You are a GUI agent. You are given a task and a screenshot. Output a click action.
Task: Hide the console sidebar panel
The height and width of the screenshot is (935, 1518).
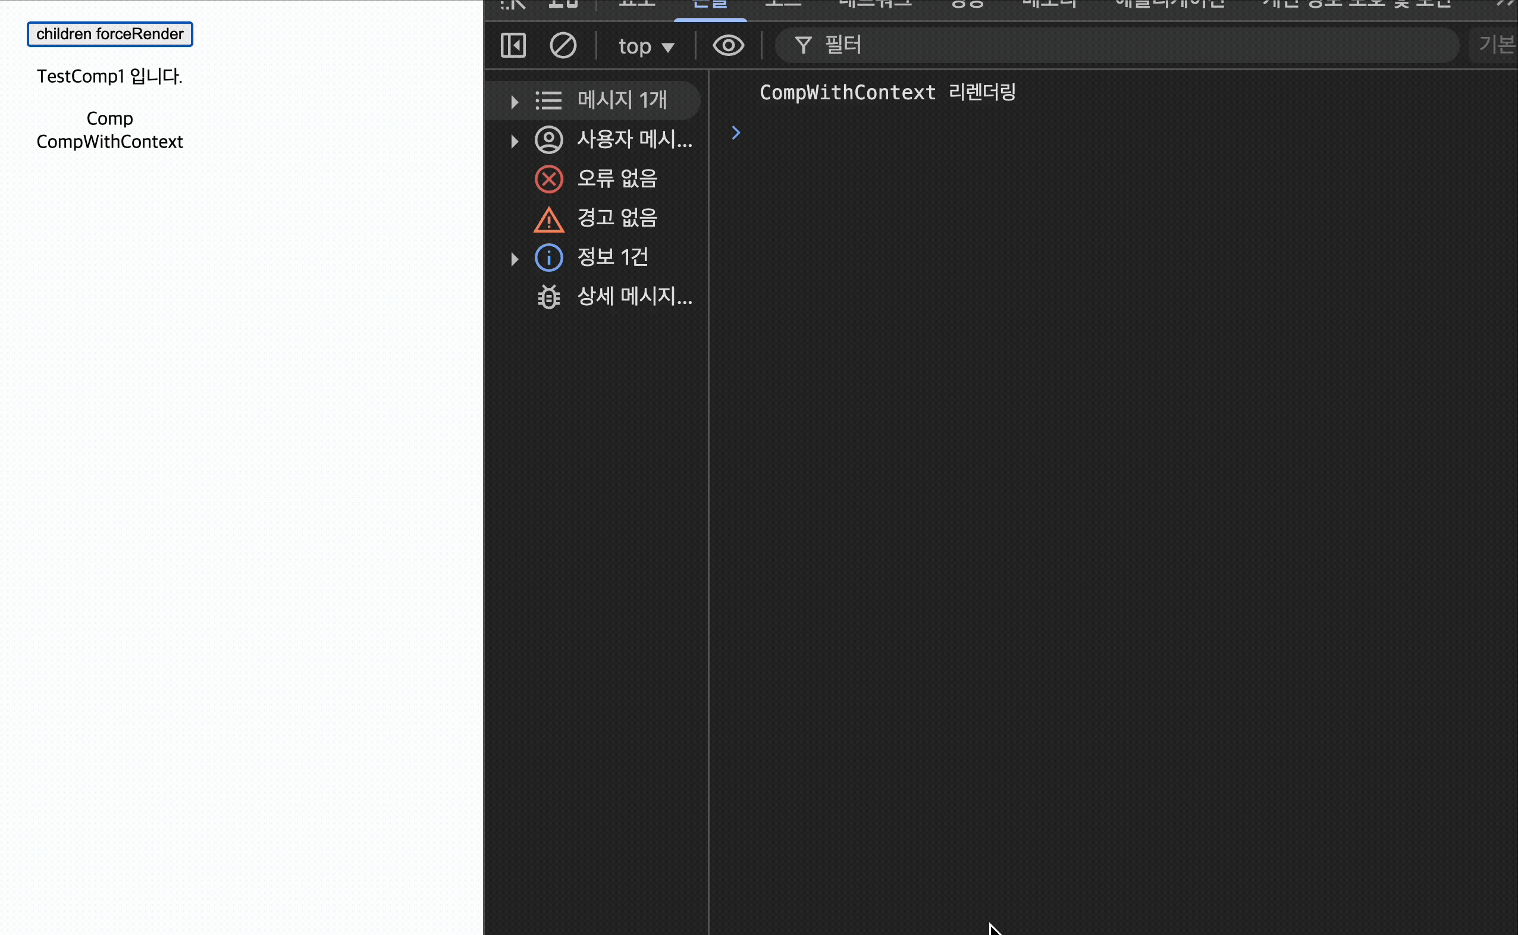(x=513, y=45)
